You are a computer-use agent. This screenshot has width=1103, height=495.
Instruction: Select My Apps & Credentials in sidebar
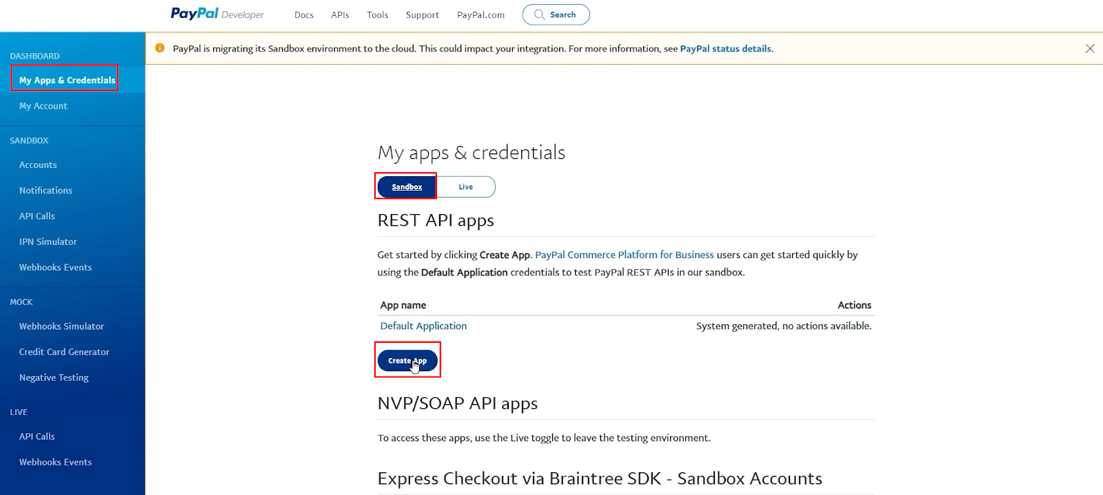(67, 80)
